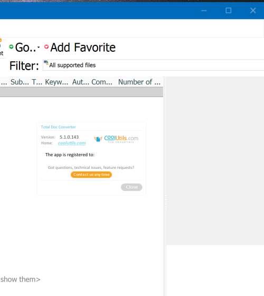
Task: Click the Aut... column header
Action: [x=81, y=82]
